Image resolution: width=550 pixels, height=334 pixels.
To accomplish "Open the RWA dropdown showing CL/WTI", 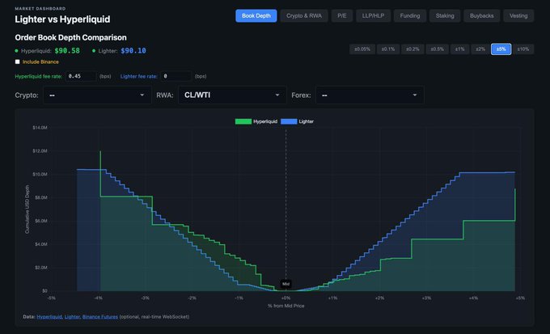I will 233,95.
